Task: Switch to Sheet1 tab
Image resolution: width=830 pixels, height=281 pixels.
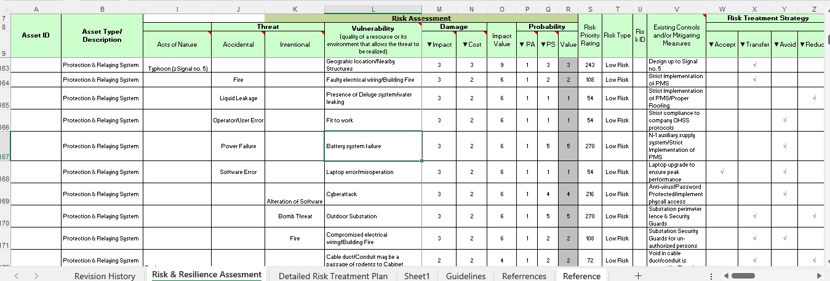Action: tap(417, 276)
